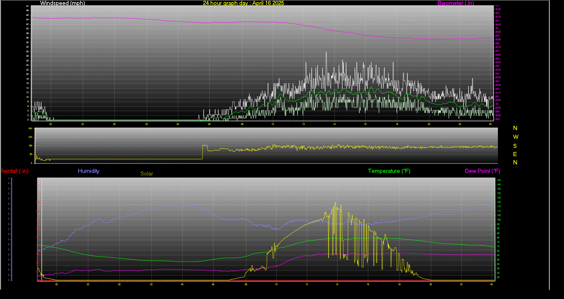The image size is (564, 299).
Task: Click hour 16 on the temperature chart axis
Action: tap(368, 285)
